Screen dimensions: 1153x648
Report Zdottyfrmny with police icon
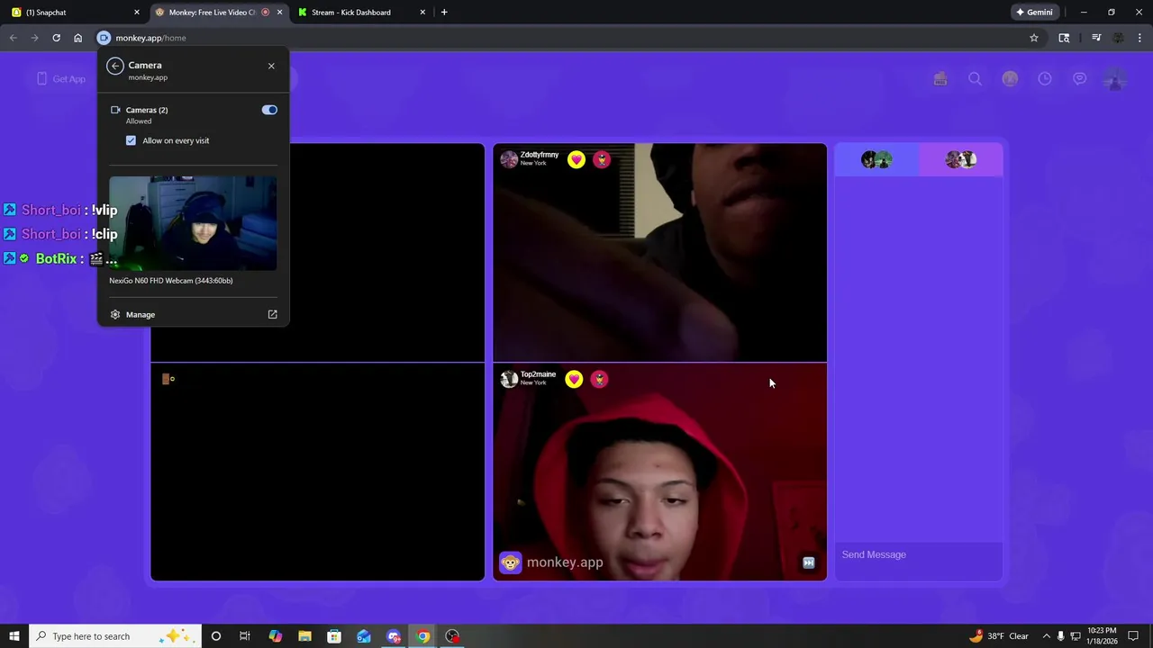602,159
